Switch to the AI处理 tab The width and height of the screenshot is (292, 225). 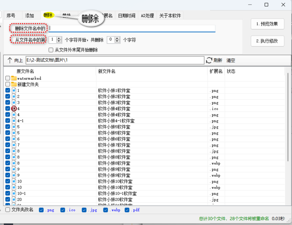pos(147,15)
